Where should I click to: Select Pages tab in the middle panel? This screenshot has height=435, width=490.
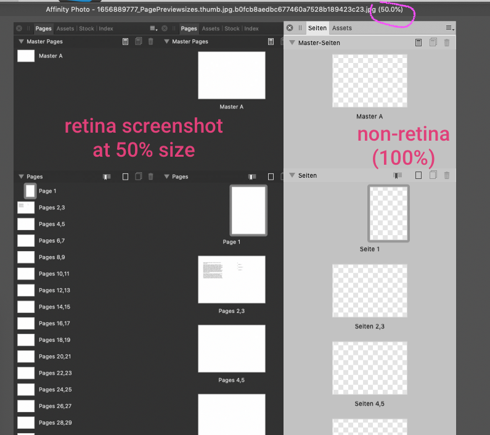[189, 28]
